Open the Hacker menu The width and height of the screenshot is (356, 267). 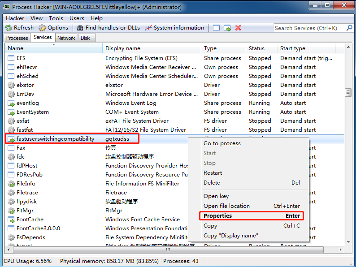point(15,18)
